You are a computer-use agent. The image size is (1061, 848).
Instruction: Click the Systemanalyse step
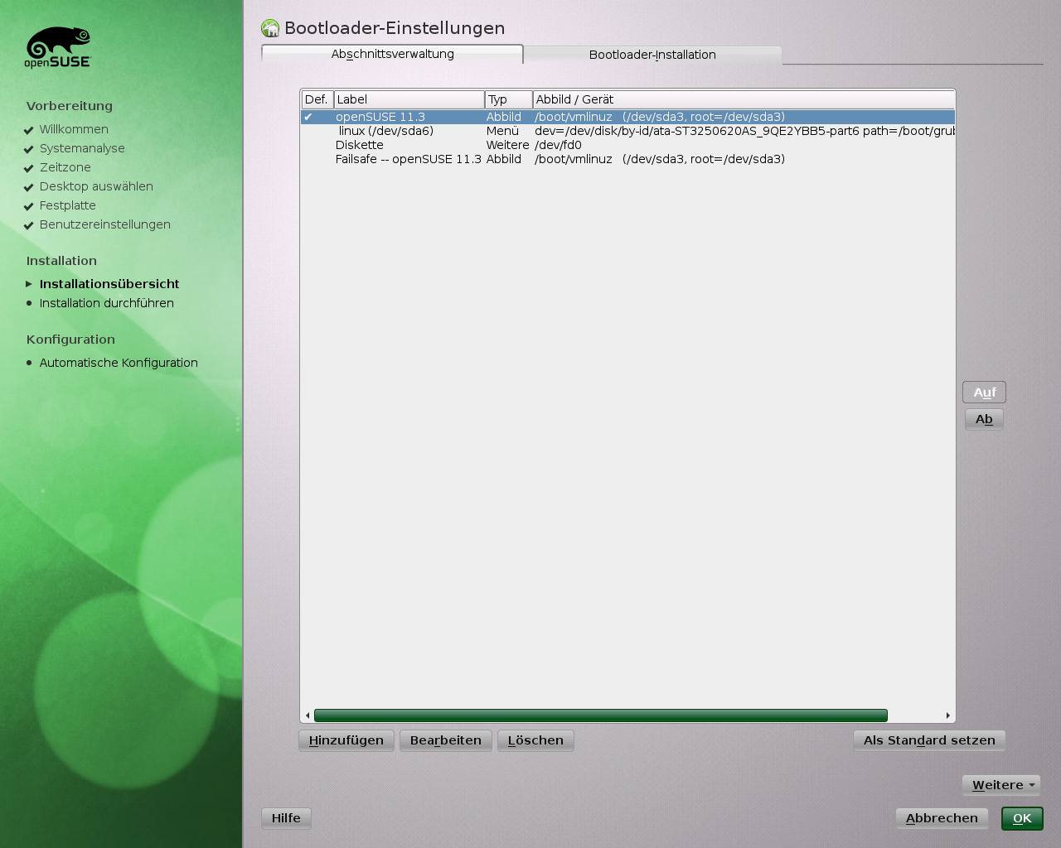point(82,148)
